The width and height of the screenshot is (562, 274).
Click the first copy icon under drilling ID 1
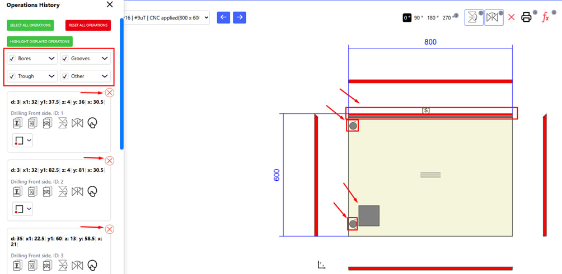(17, 123)
